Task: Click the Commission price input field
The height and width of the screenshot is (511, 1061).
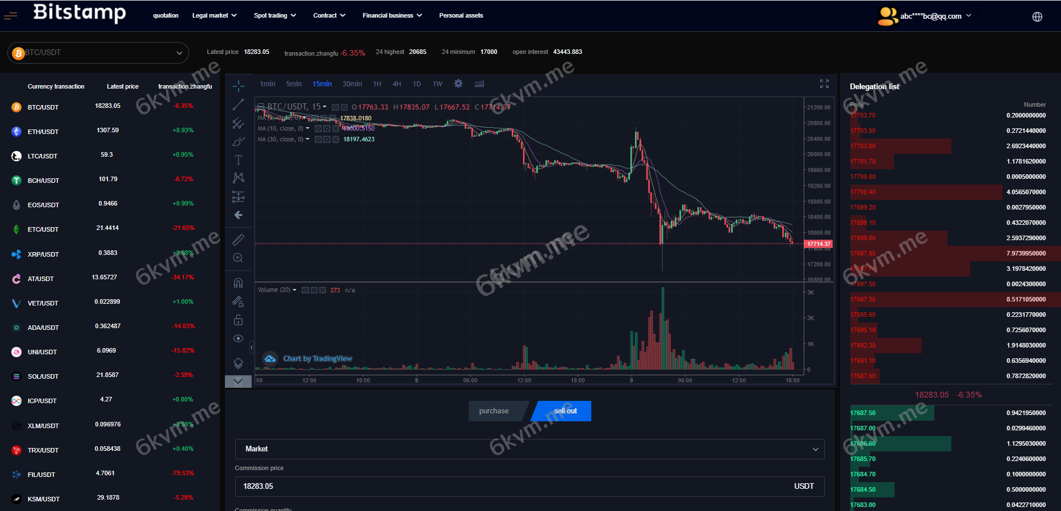Action: (511, 487)
